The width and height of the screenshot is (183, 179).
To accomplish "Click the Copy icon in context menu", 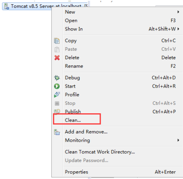I will pos(57,41).
